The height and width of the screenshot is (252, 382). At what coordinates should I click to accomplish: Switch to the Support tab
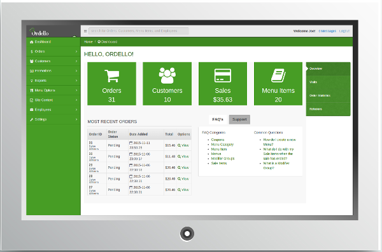[239, 119]
